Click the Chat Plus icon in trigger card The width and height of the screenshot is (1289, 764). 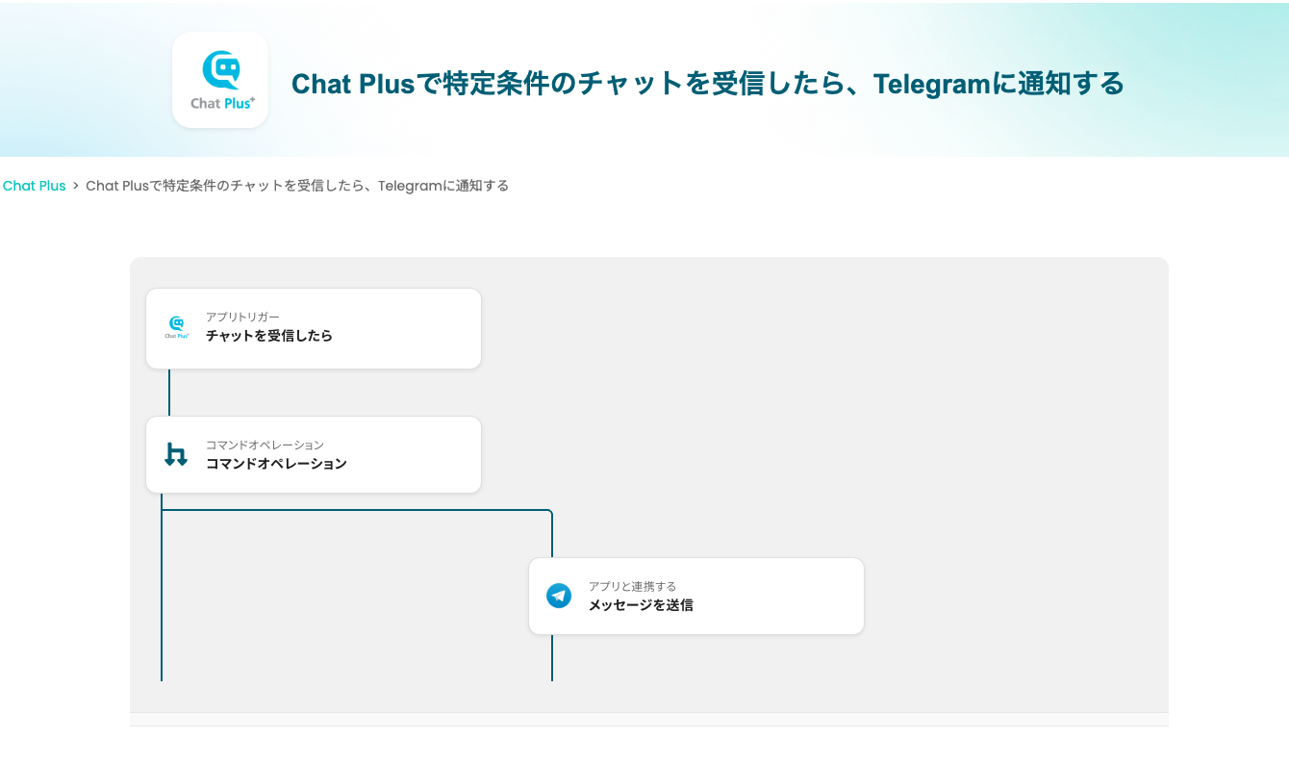coord(176,328)
